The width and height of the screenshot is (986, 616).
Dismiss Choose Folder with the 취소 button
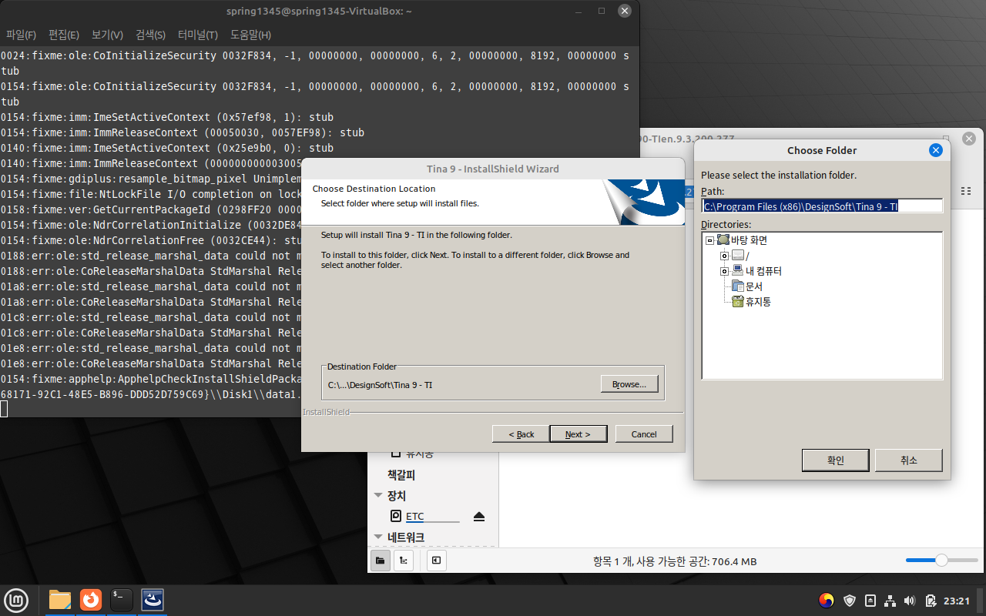909,460
